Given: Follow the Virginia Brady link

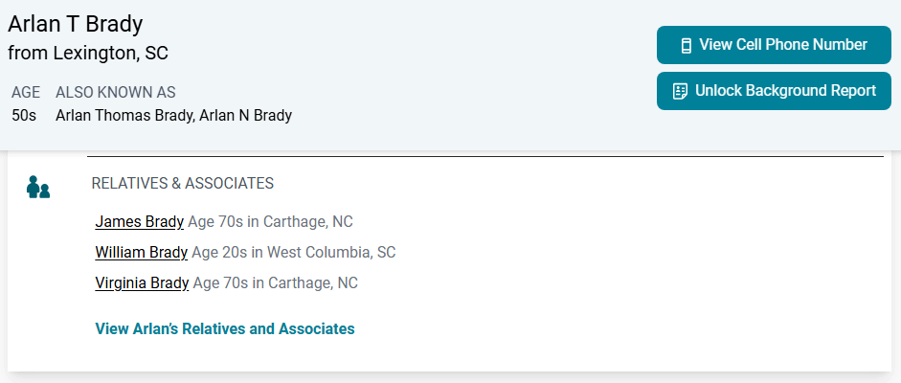Looking at the screenshot, I should coord(142,283).
